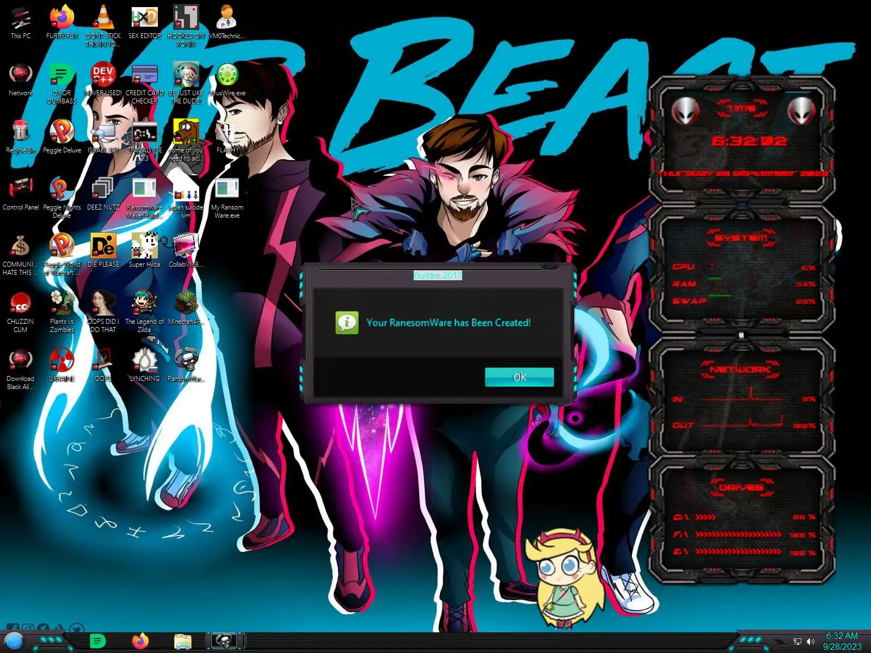Screen dimensions: 871x653
Task: Select the CREDIT CARD CHECKER icon
Action: coord(145,83)
